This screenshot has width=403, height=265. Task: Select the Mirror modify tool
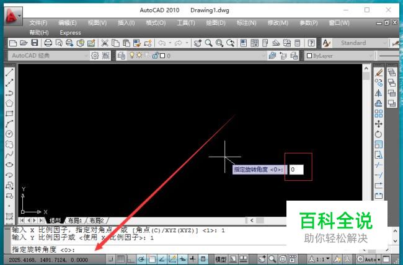[379, 93]
